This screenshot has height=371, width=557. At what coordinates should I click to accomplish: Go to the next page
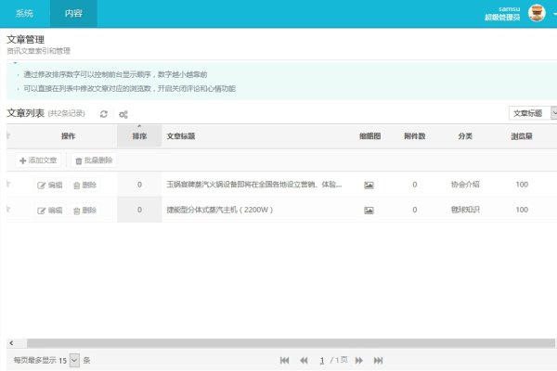pyautogui.click(x=358, y=361)
